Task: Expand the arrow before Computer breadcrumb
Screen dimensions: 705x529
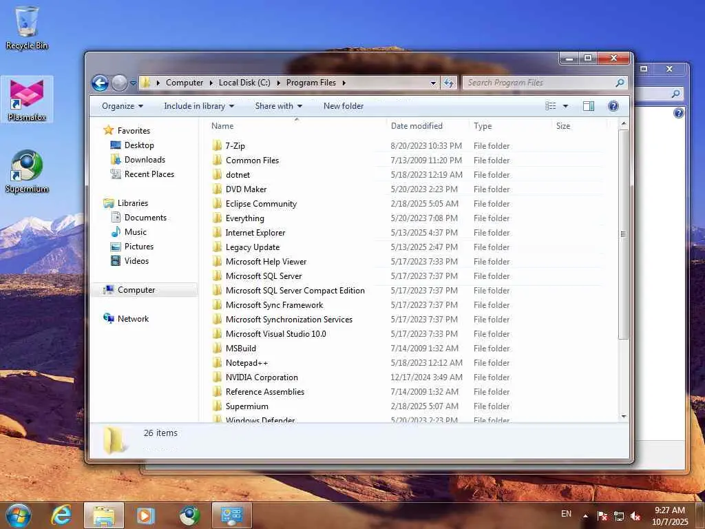Action: pyautogui.click(x=158, y=83)
